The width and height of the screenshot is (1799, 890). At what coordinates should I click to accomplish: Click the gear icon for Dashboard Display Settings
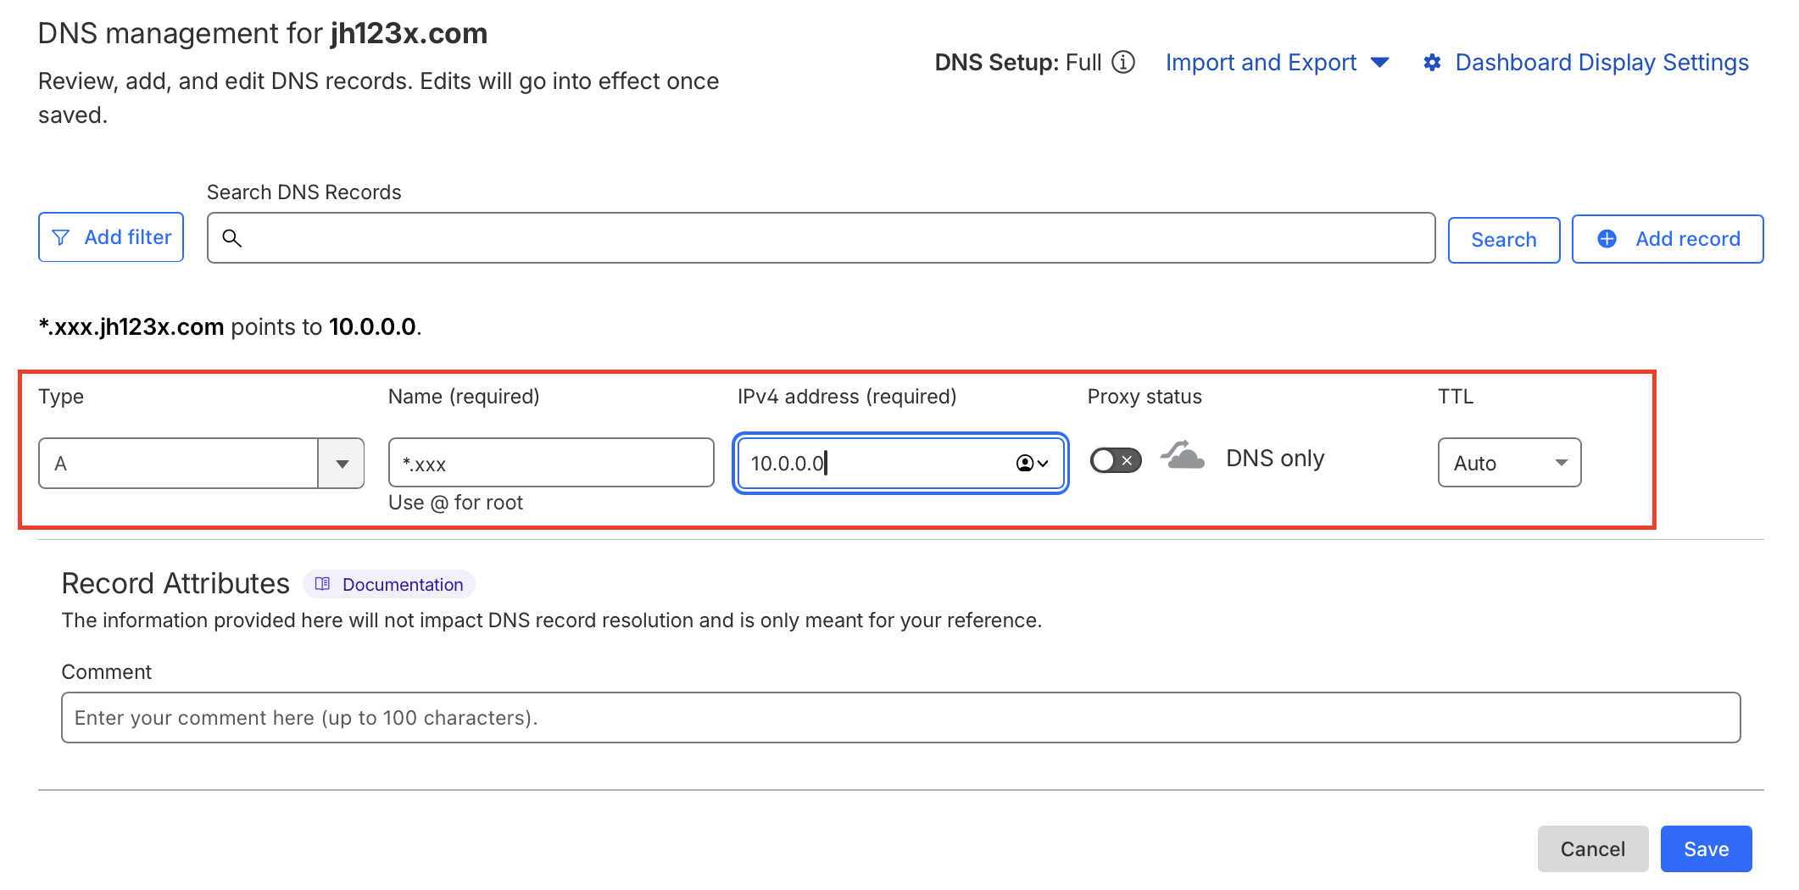[1433, 62]
